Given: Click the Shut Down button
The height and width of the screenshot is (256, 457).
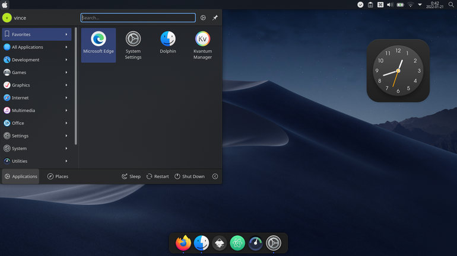Looking at the screenshot, I should pyautogui.click(x=190, y=176).
